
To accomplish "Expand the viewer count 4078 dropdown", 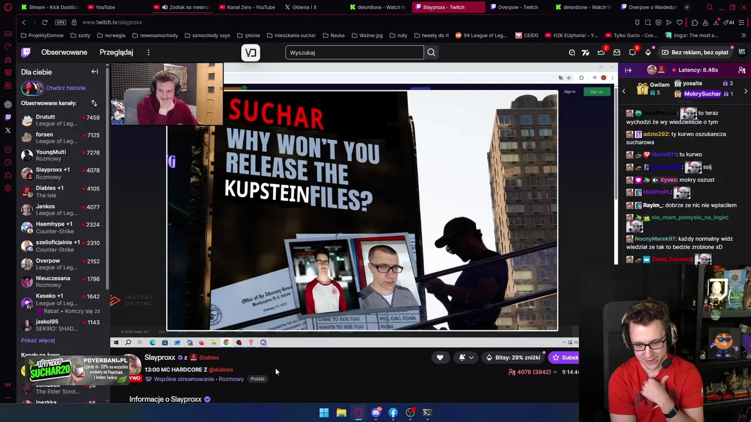I will pyautogui.click(x=533, y=372).
